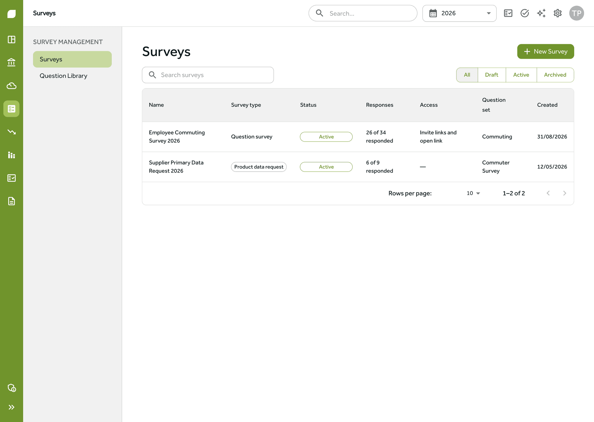Open Employee Commuting Survey 2026 row
Screen dimensions: 594x422
[x=358, y=137]
